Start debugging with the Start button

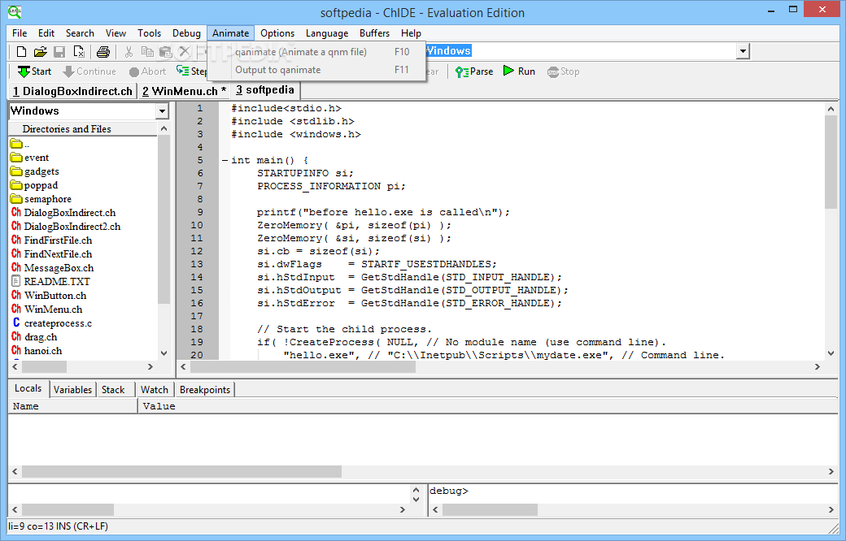34,71
